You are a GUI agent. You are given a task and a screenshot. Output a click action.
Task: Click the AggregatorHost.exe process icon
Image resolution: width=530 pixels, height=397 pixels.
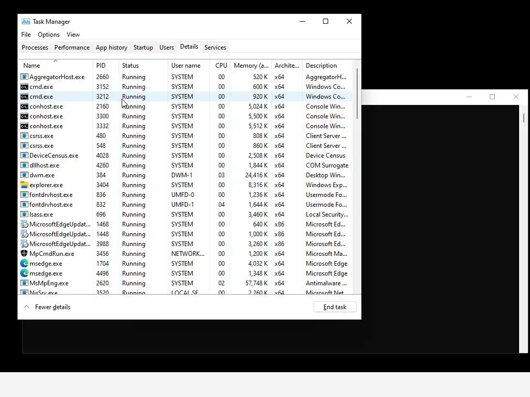coord(24,77)
